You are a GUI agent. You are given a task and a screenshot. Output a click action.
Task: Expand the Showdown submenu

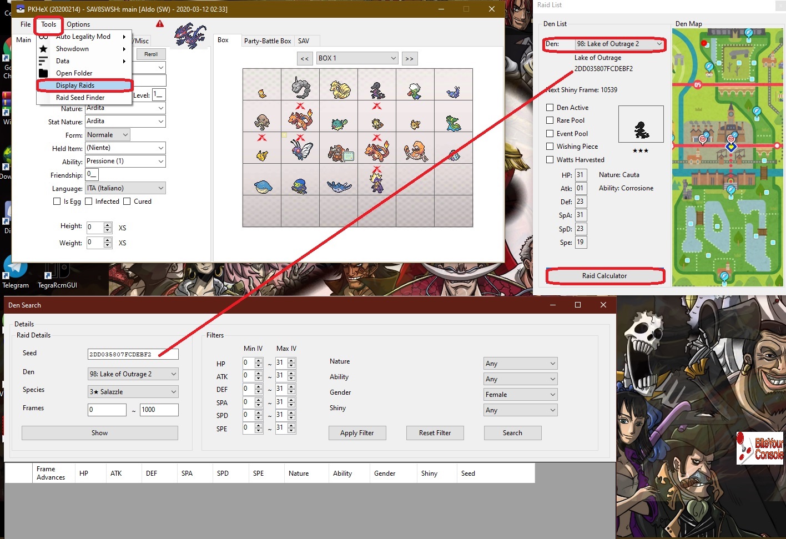point(84,49)
